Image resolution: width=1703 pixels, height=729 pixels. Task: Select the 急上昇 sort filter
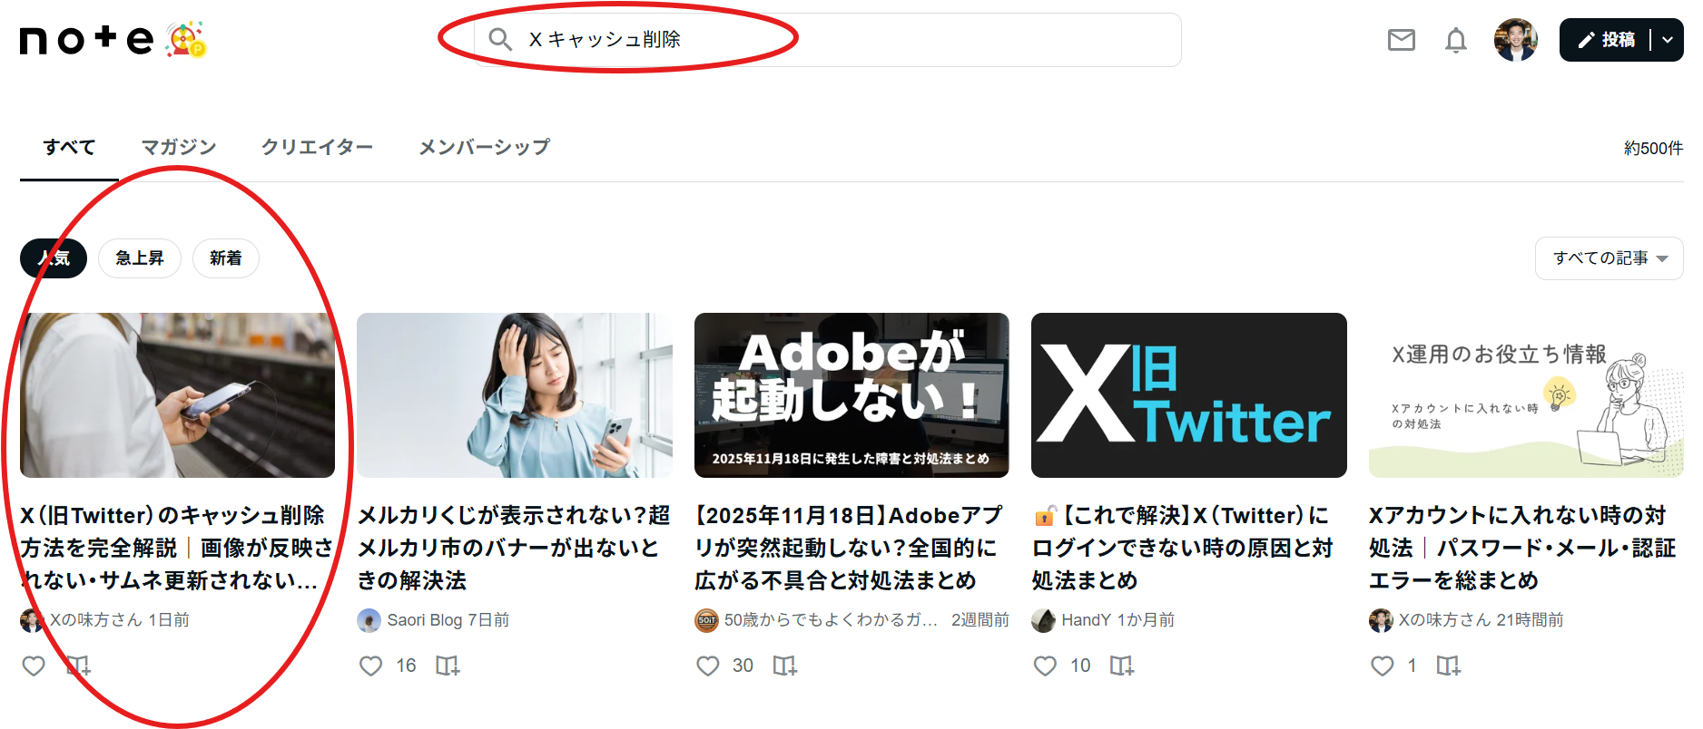[x=140, y=258]
